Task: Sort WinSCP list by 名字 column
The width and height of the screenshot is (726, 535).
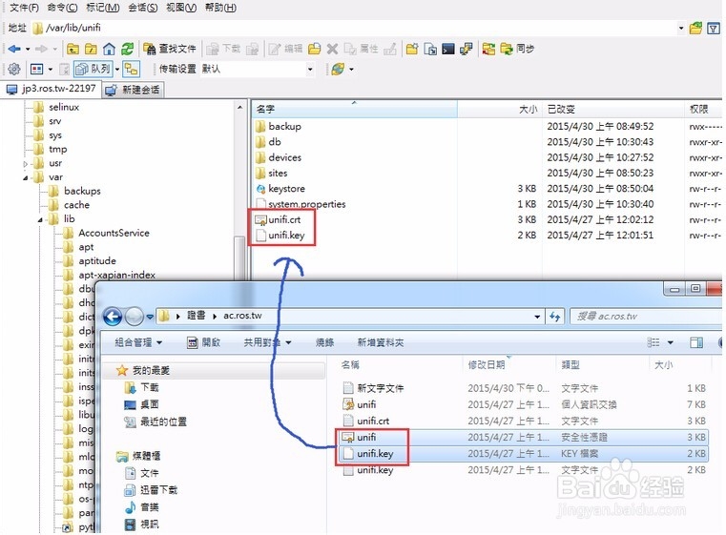Action: click(x=354, y=110)
